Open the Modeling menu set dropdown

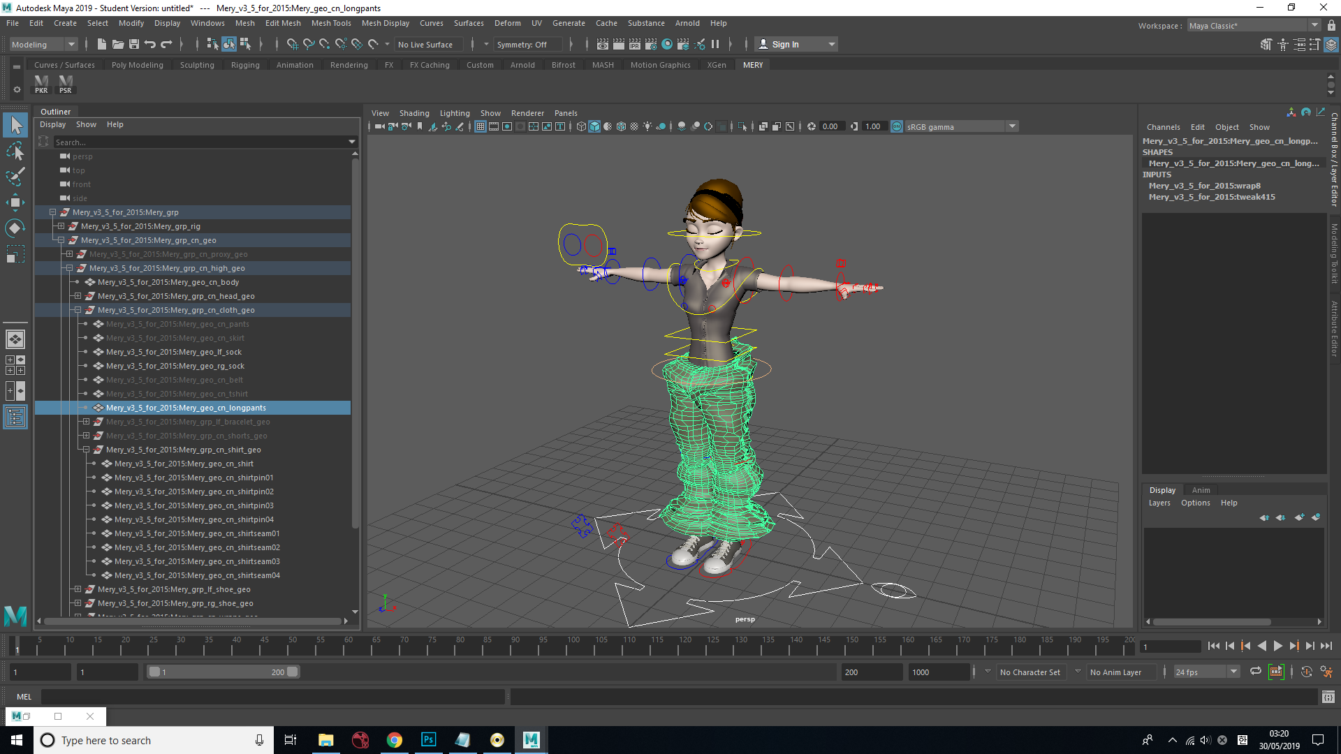[x=43, y=44]
